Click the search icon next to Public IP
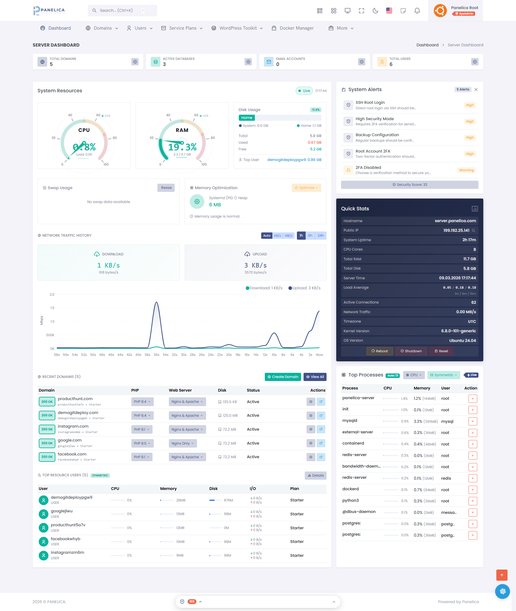 [473, 230]
